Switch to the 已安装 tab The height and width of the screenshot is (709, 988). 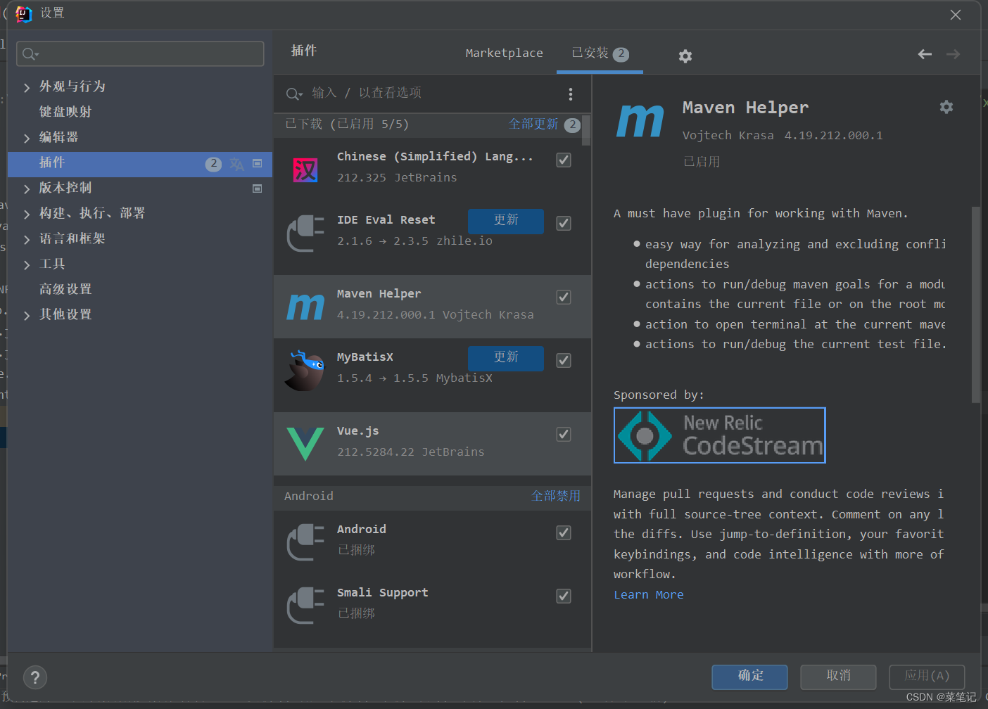click(600, 53)
